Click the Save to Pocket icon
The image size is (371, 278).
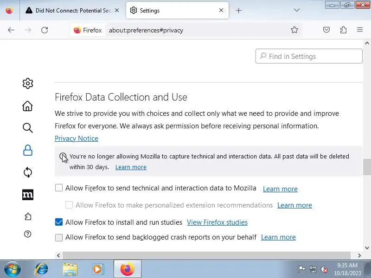(x=326, y=30)
